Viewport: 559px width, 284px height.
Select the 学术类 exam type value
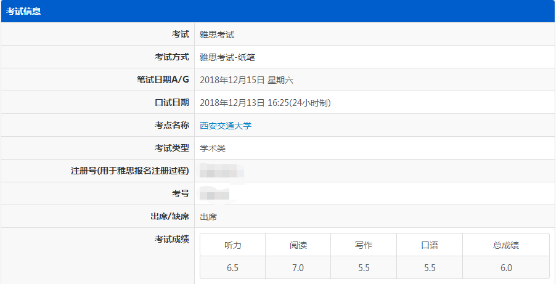[213, 148]
